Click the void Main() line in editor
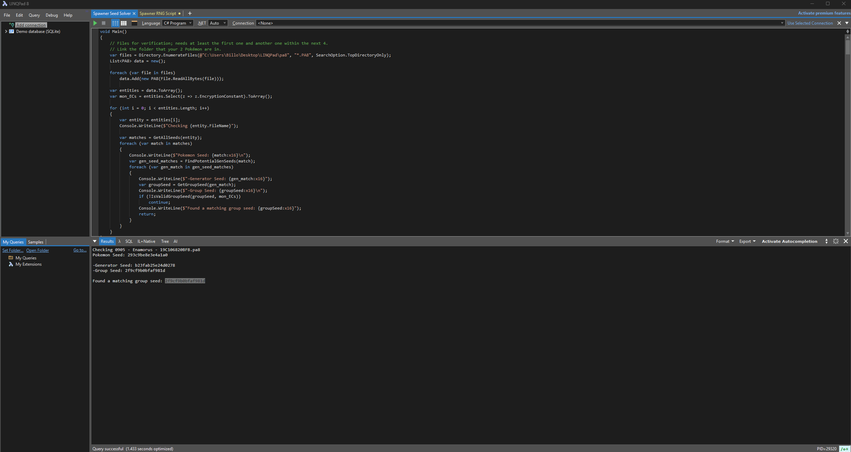 (113, 32)
